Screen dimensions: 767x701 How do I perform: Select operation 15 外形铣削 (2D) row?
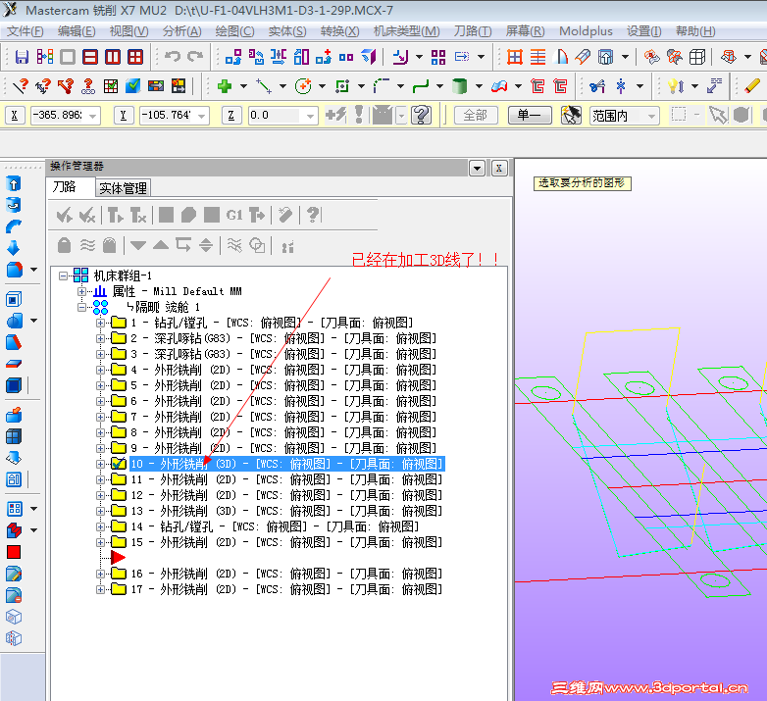click(286, 542)
